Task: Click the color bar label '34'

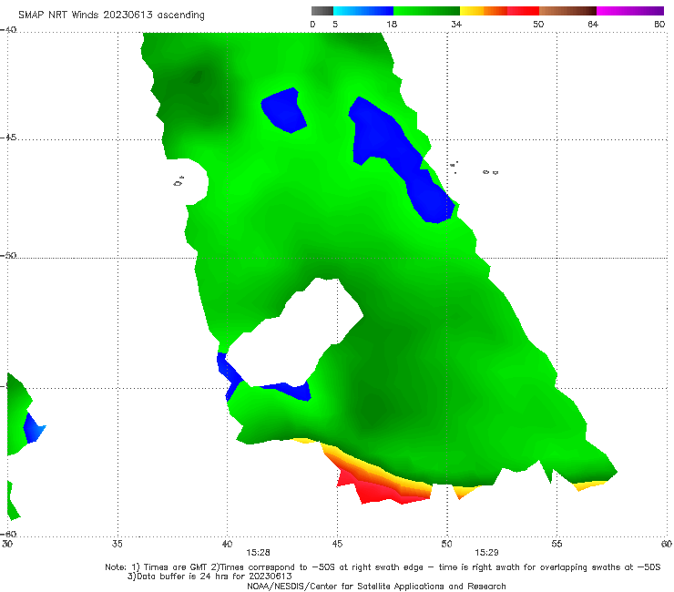Action: (456, 25)
